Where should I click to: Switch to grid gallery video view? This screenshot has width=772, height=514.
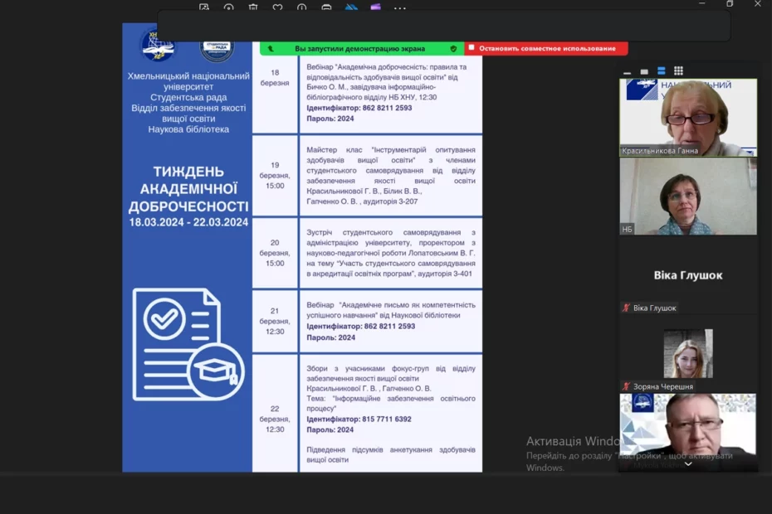click(678, 71)
